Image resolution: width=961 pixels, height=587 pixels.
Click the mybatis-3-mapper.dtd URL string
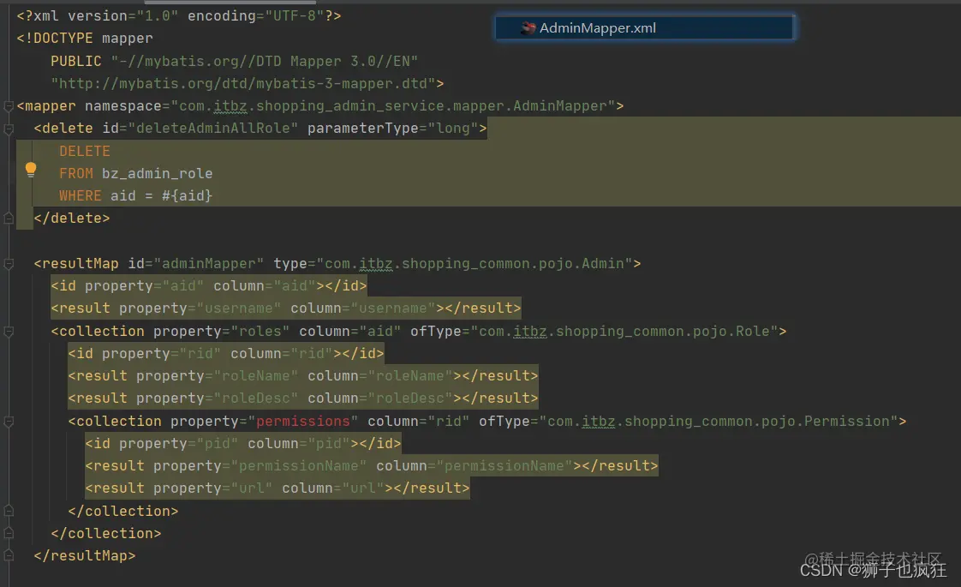click(243, 83)
